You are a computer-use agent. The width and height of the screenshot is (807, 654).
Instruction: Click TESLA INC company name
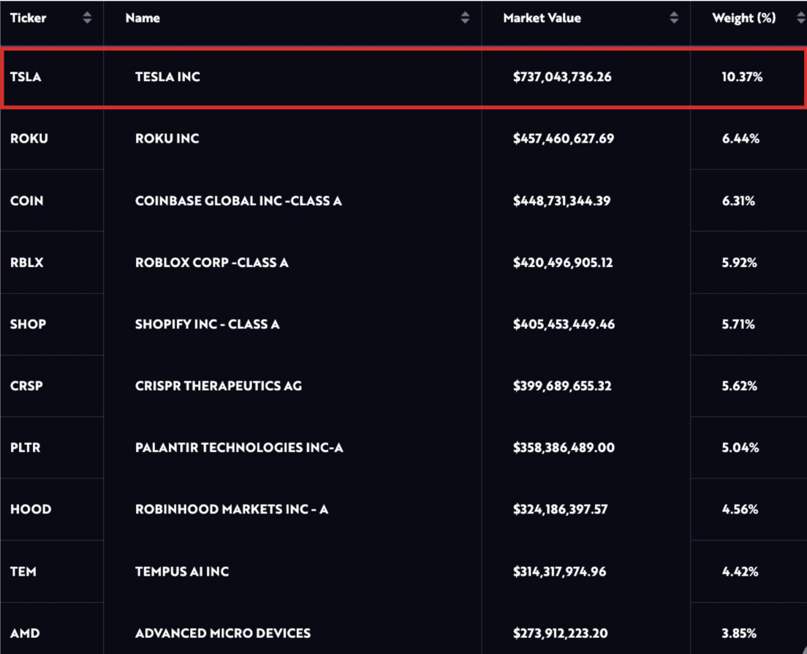point(167,77)
